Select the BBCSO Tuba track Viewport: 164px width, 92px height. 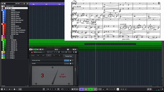point(15,34)
